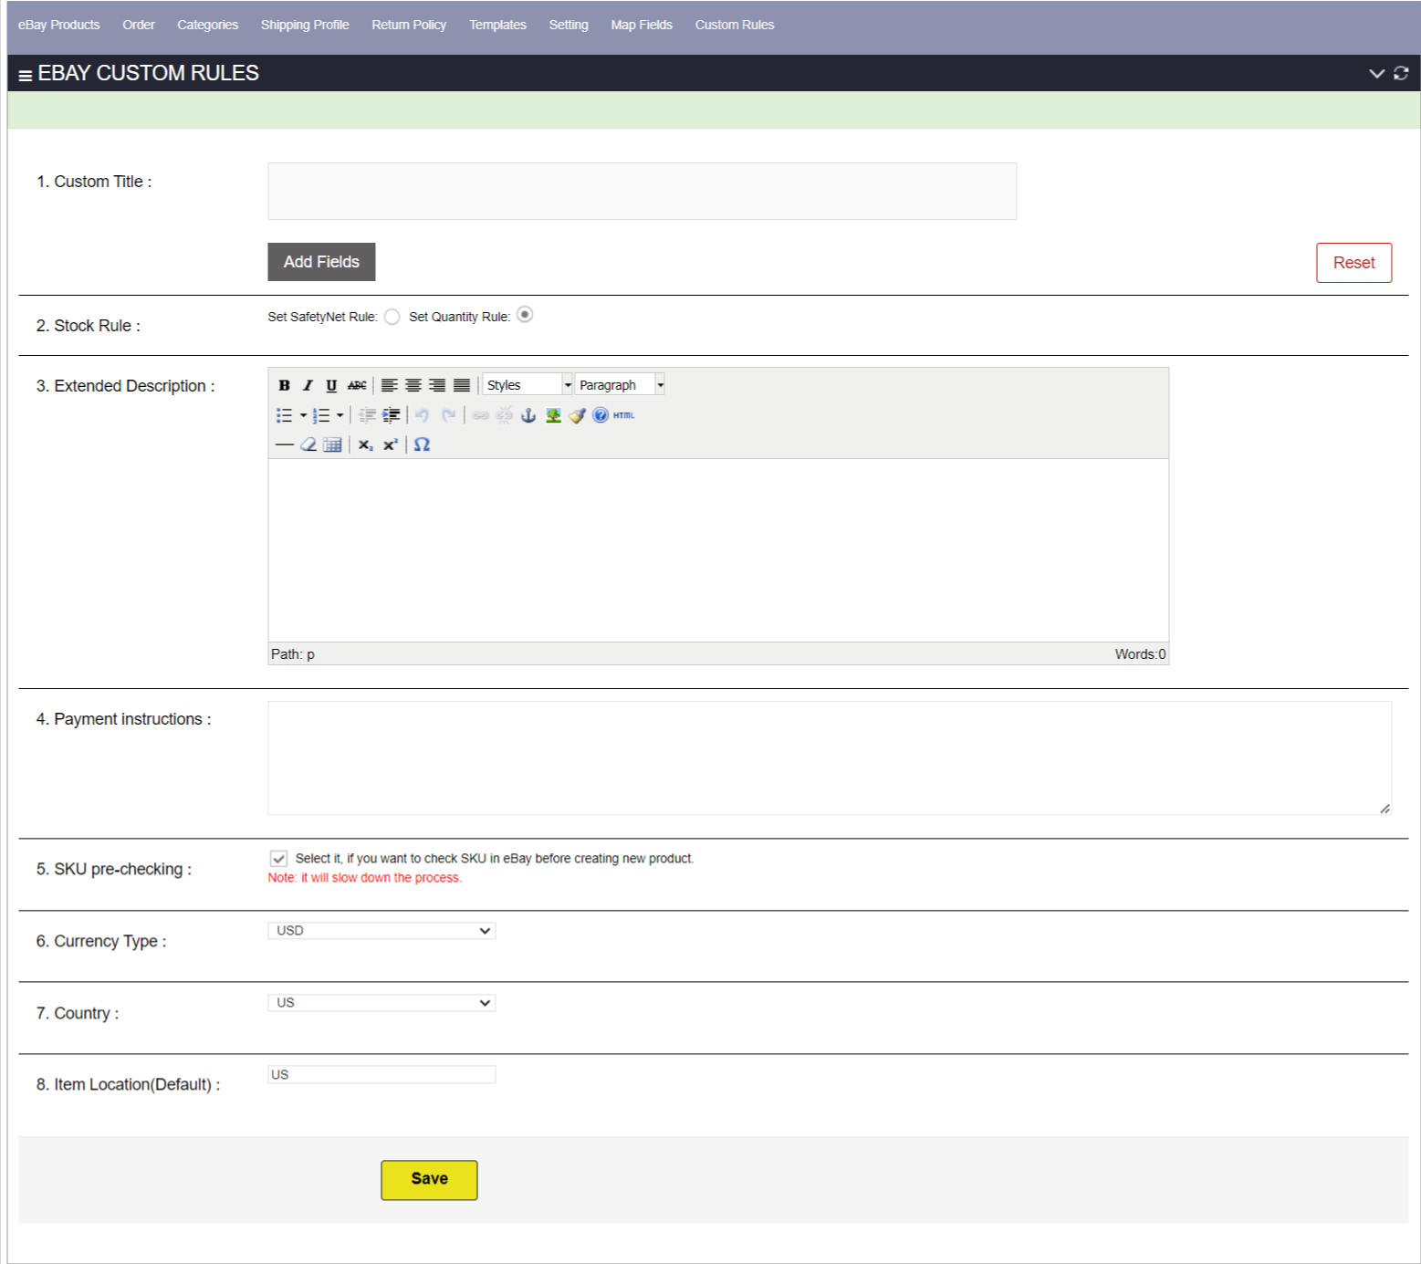Apply italic formatting in description editor
This screenshot has height=1264, width=1421.
tap(308, 385)
